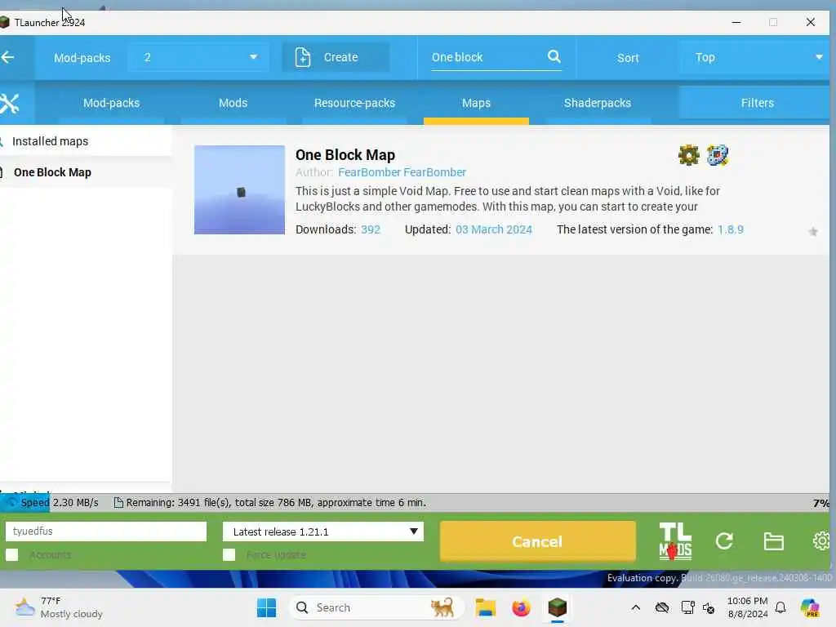The height and width of the screenshot is (627, 836).
Task: Click the Minecraft block taskbar icon
Action: pyautogui.click(x=557, y=607)
